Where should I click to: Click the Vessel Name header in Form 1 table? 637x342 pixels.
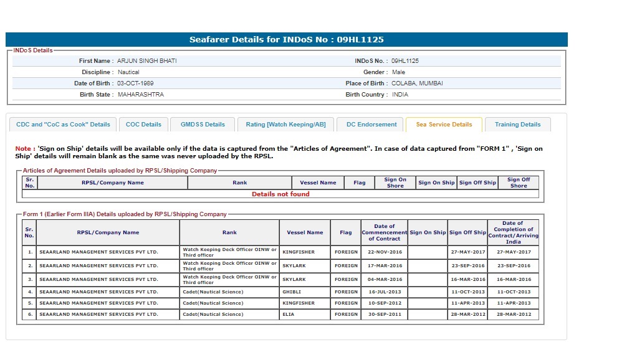pyautogui.click(x=305, y=233)
